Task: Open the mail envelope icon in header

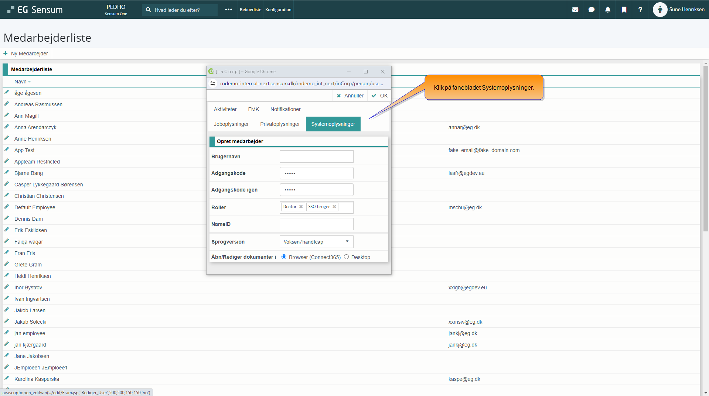Action: pyautogui.click(x=575, y=10)
